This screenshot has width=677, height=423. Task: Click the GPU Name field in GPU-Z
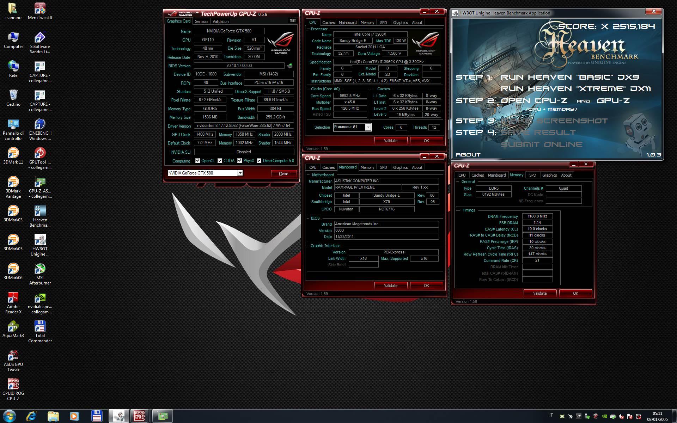click(x=229, y=31)
